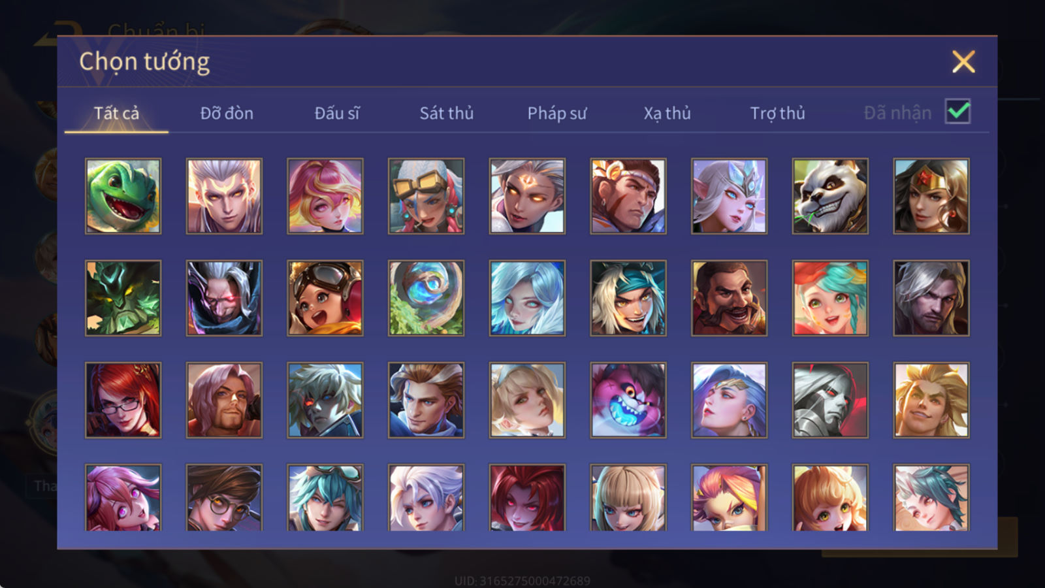
Task: Toggle the Đã nhận checkbox
Action: pos(958,112)
